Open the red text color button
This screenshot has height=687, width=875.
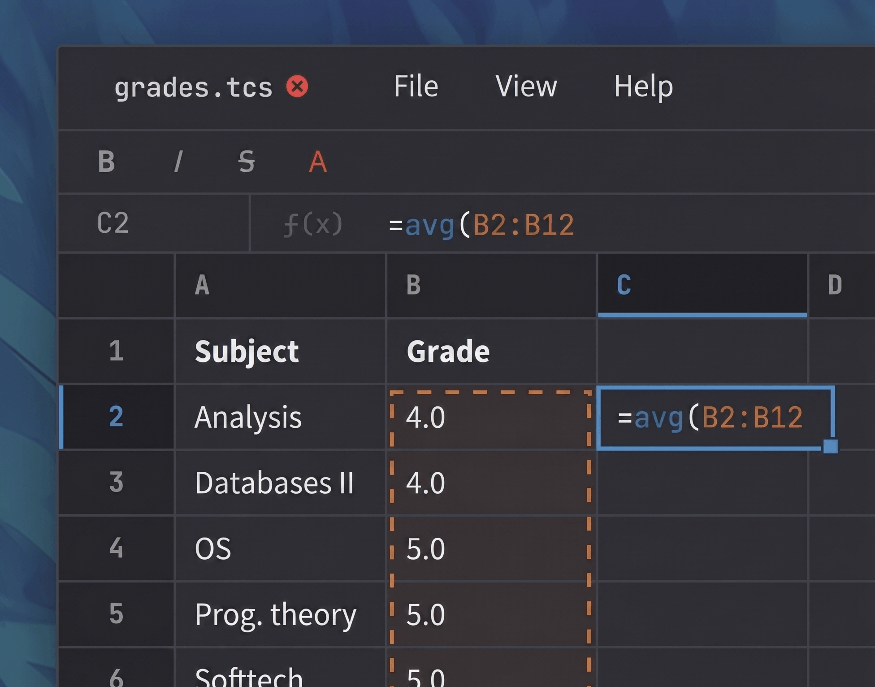pyautogui.click(x=318, y=161)
